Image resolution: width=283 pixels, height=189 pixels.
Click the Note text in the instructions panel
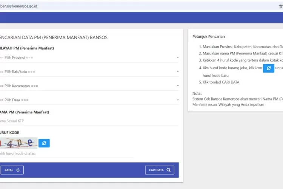[197, 93]
